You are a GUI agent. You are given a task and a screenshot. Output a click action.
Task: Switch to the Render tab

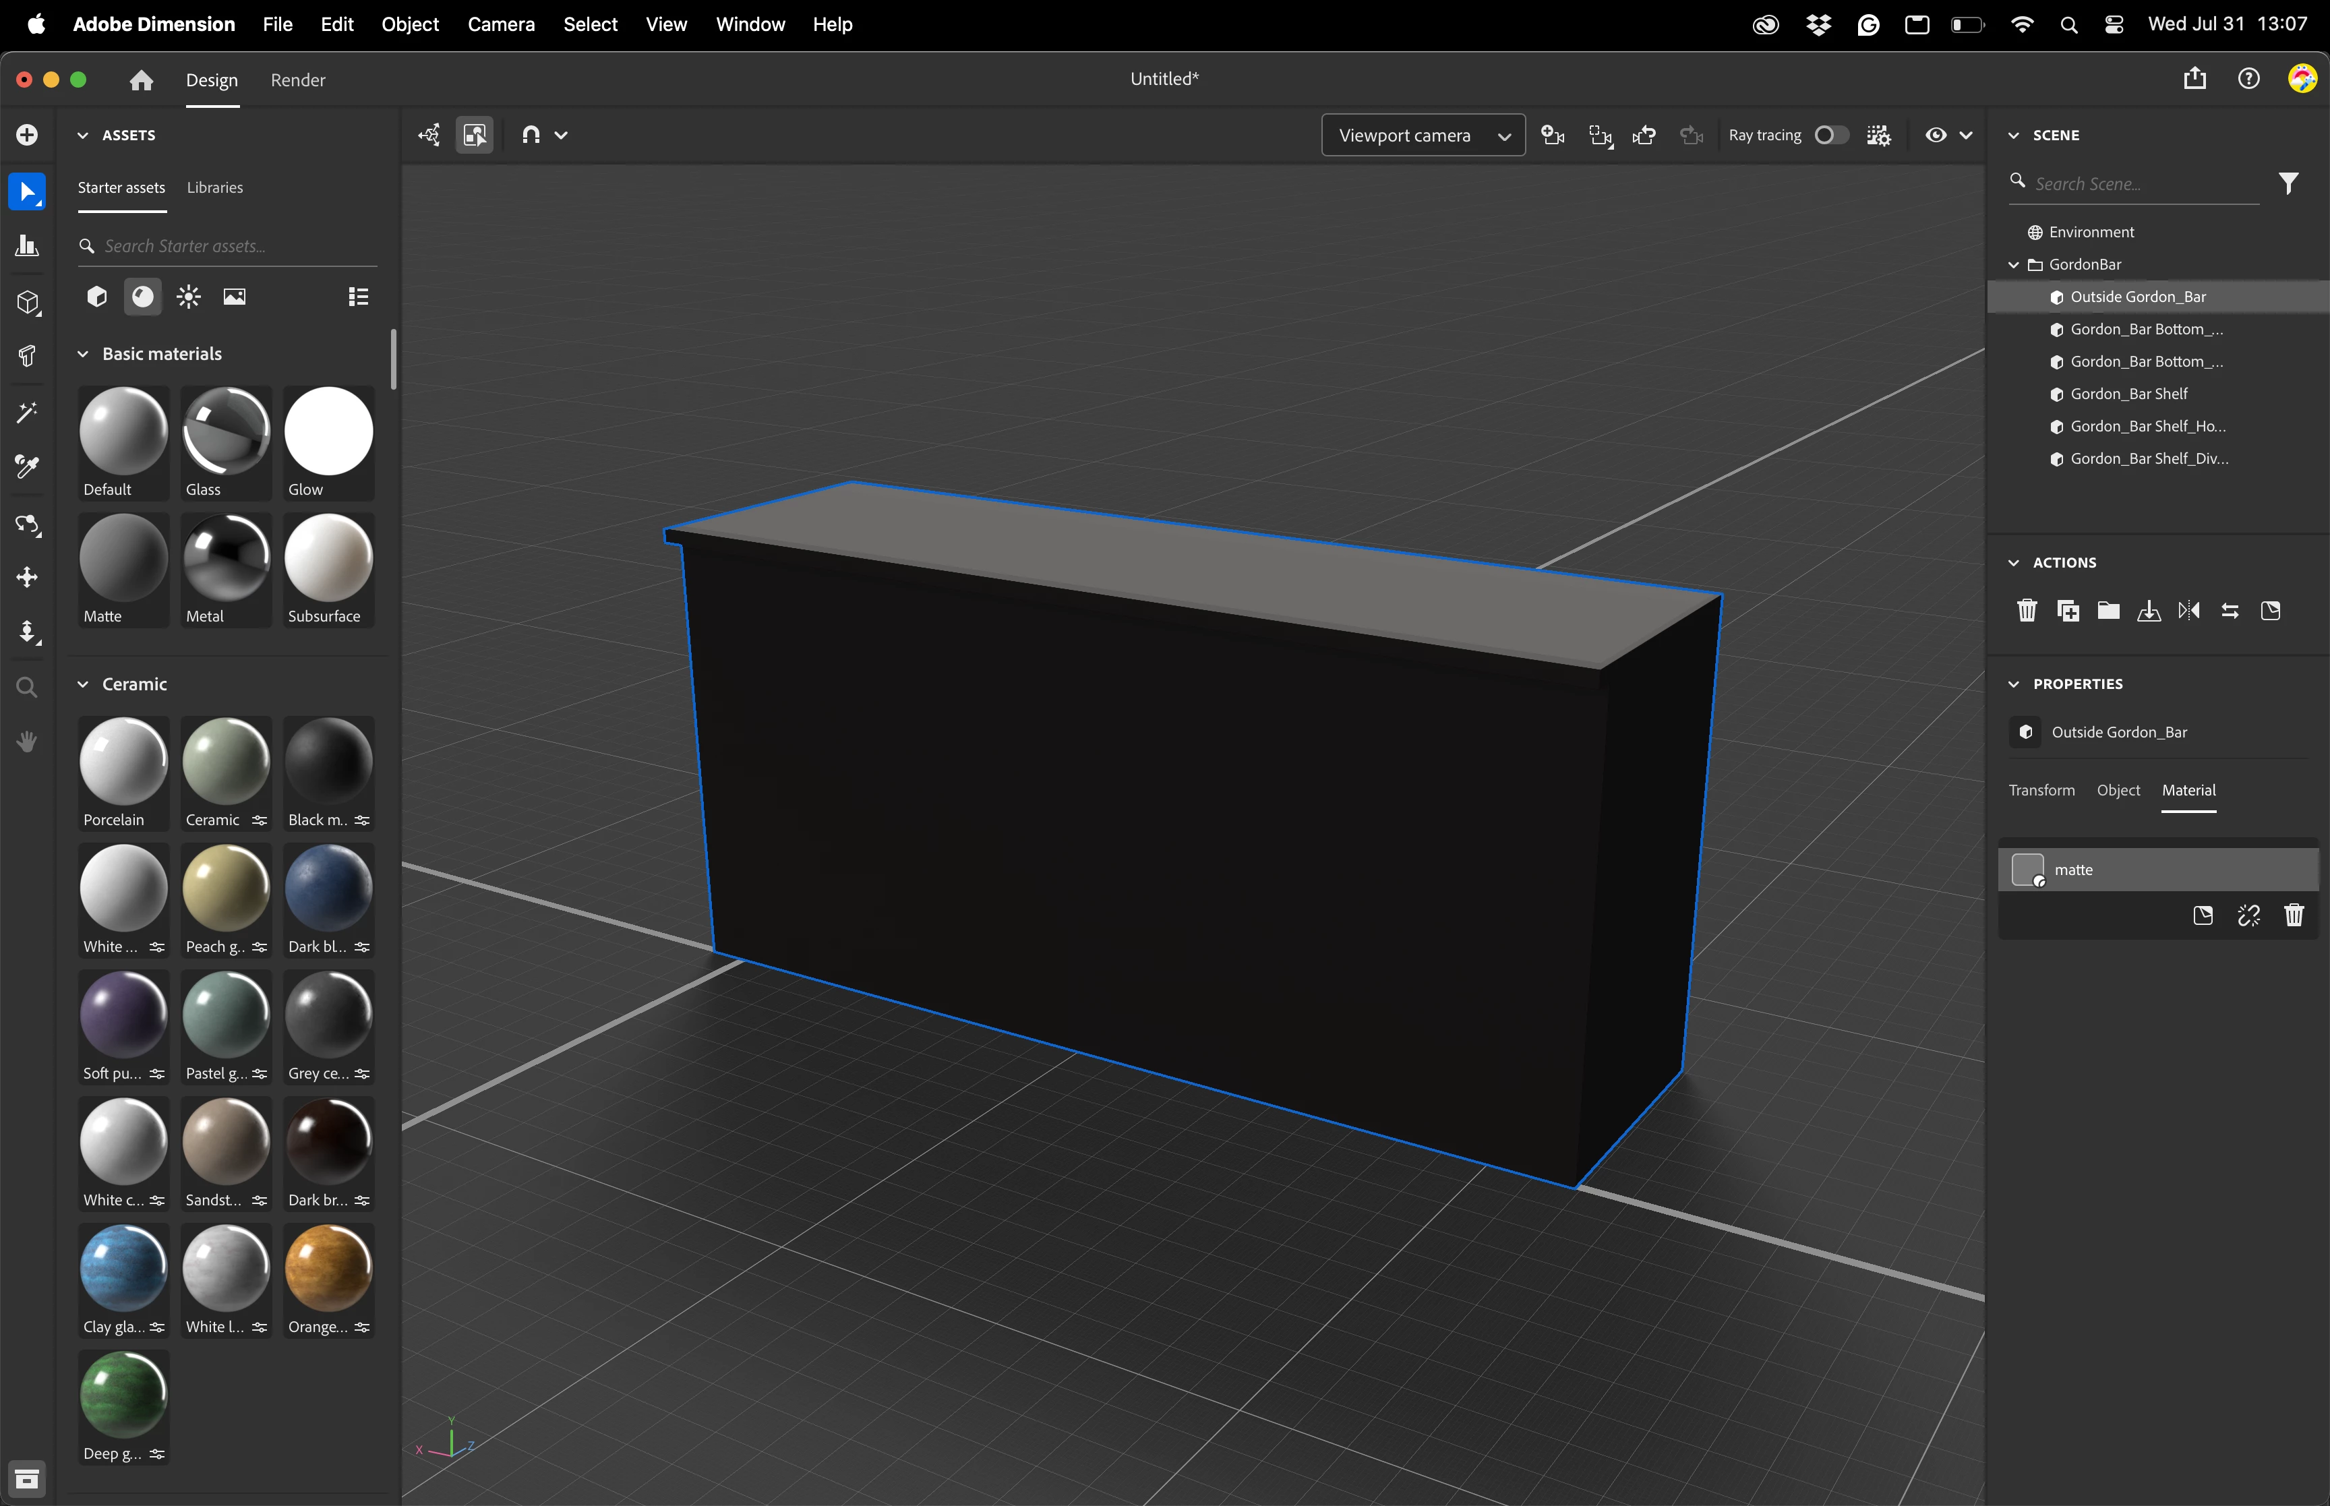[297, 80]
